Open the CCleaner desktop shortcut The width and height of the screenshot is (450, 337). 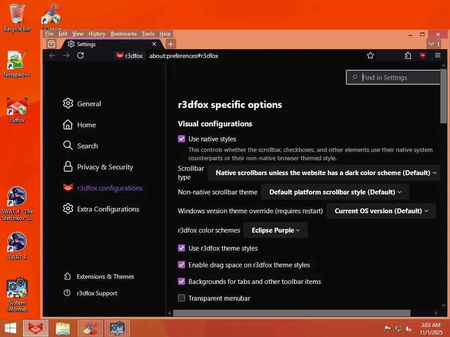(x=52, y=17)
